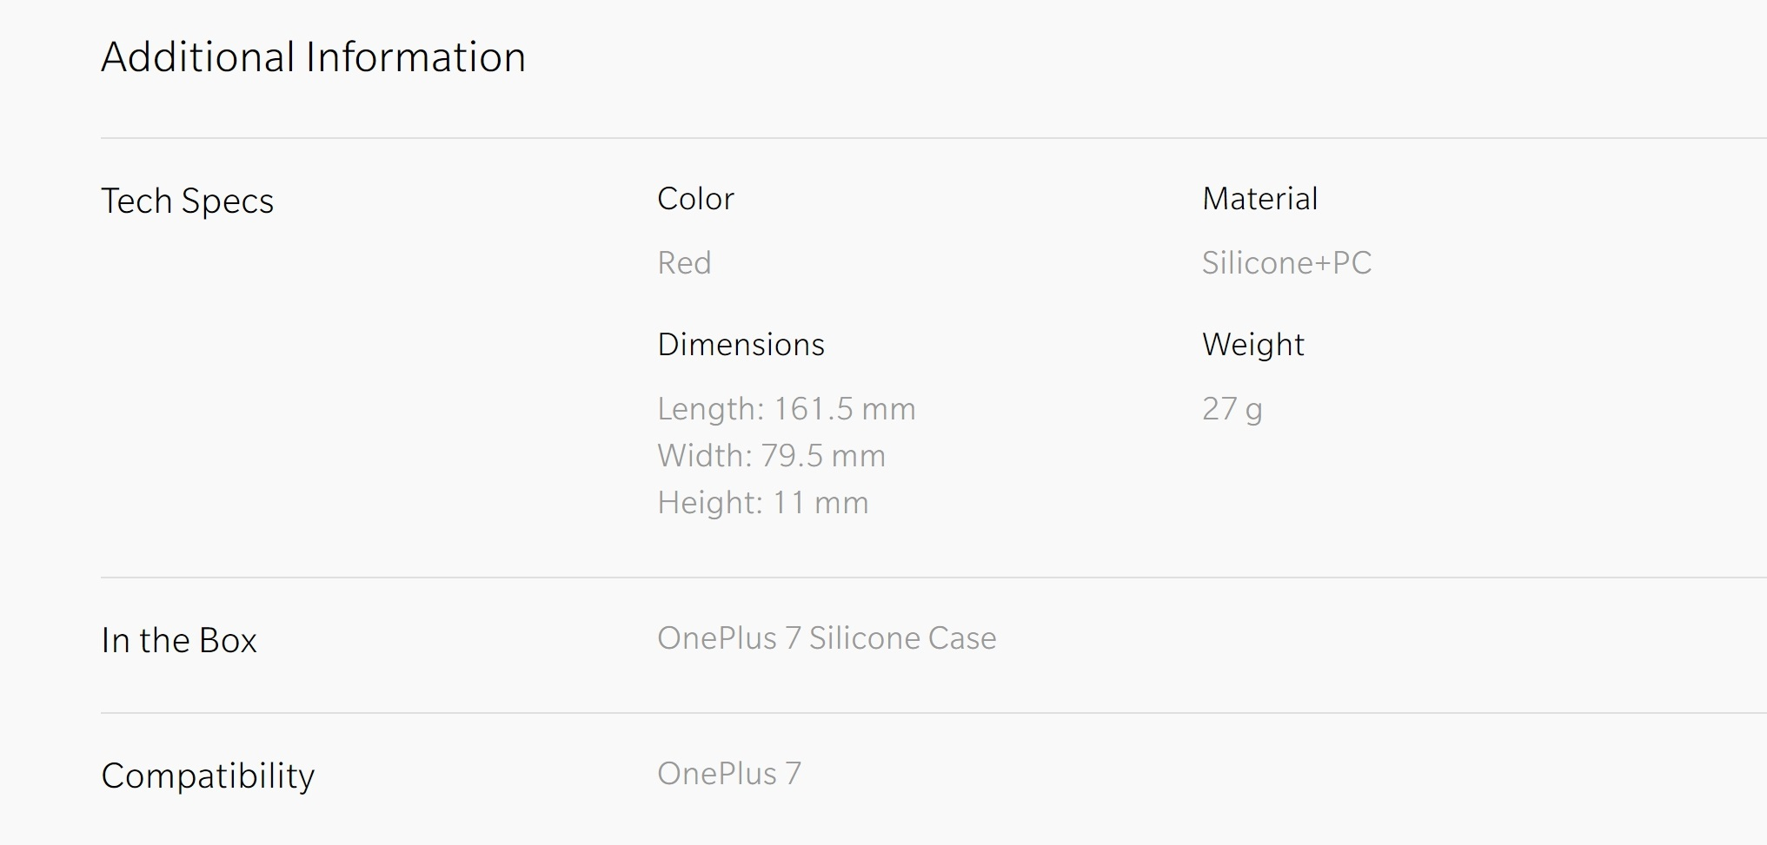Screen dimensions: 1767x845
Task: Select the Silicone+PC material value
Action: [1287, 262]
